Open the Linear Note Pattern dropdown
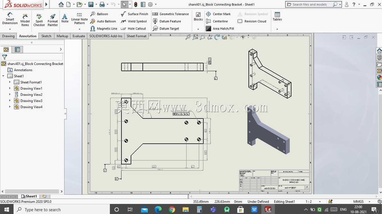Viewport: 382px width, 214px height. click(x=79, y=29)
